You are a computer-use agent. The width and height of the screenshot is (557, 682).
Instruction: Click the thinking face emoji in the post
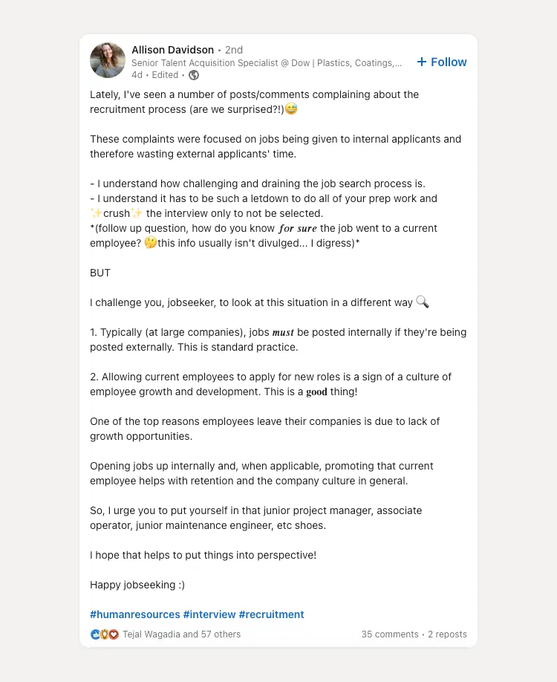pyautogui.click(x=149, y=243)
